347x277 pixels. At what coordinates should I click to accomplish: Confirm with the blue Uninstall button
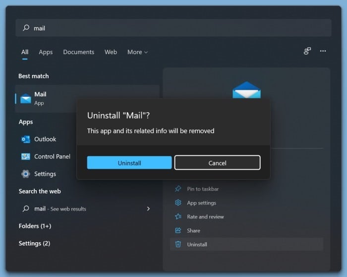[129, 163]
